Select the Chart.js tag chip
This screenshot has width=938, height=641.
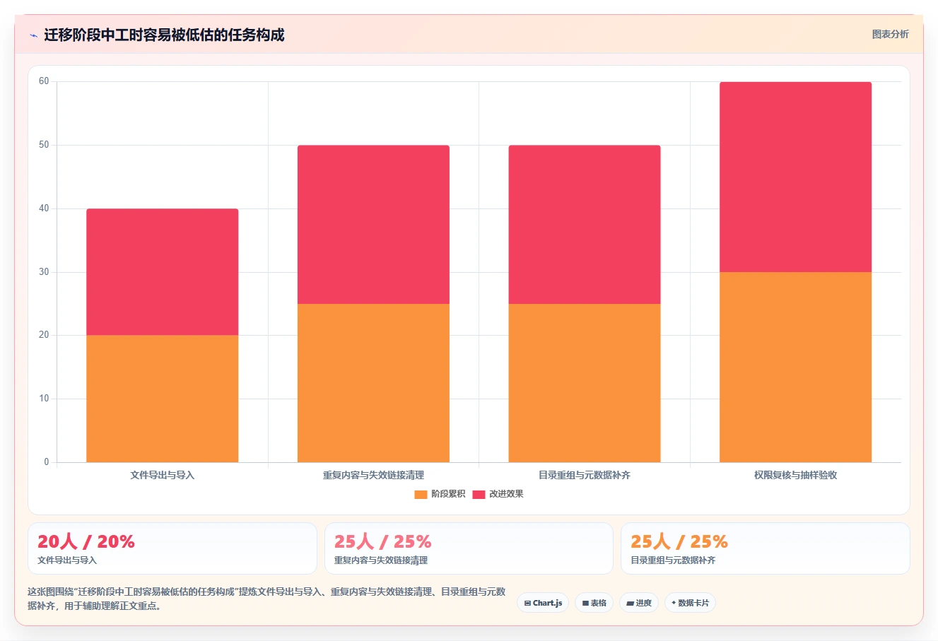543,603
